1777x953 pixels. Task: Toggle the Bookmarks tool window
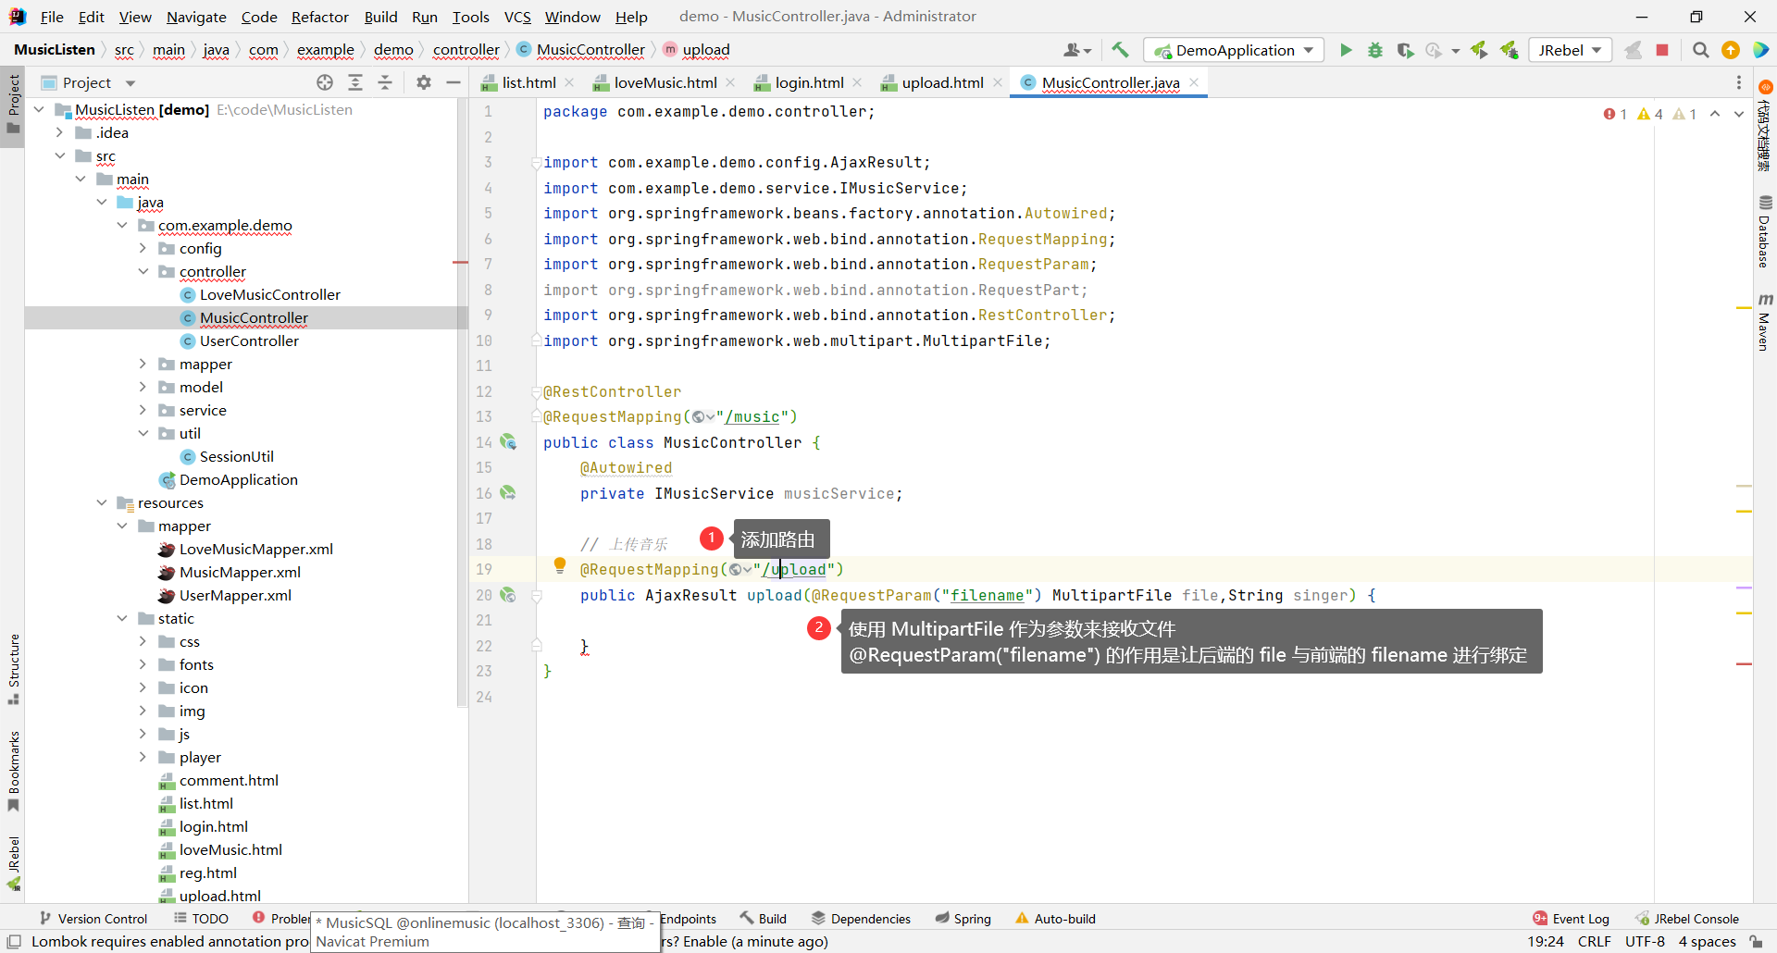[13, 770]
